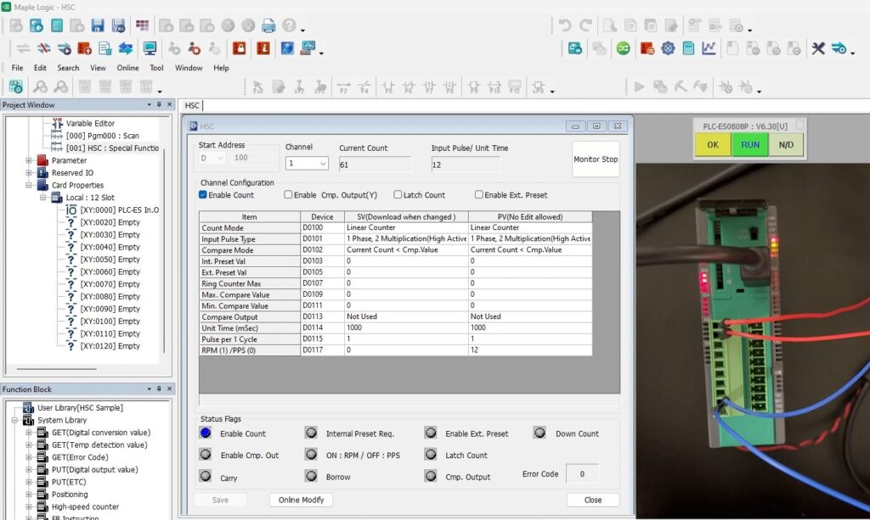Click the purple grid table icon
870x520 pixels.
(x=143, y=25)
